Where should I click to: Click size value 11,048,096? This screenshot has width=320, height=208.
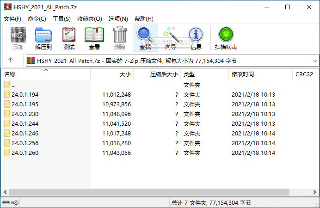[117, 114]
